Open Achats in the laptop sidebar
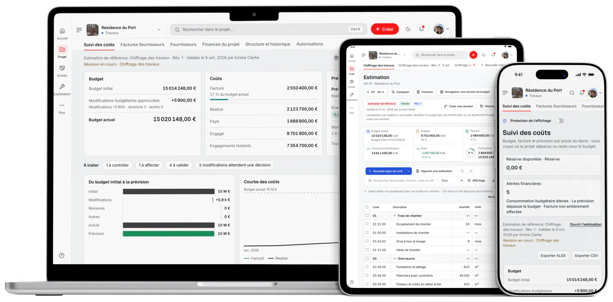The image size is (613, 302). (x=62, y=71)
